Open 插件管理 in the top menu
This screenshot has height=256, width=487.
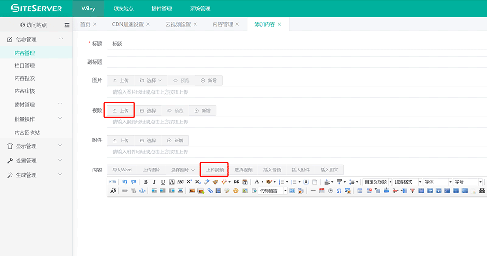(x=162, y=9)
